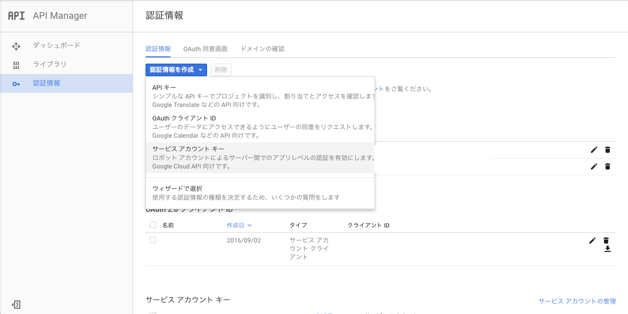Download JSON for the OAuth client
Screen dimensions: 628x314
(x=607, y=249)
